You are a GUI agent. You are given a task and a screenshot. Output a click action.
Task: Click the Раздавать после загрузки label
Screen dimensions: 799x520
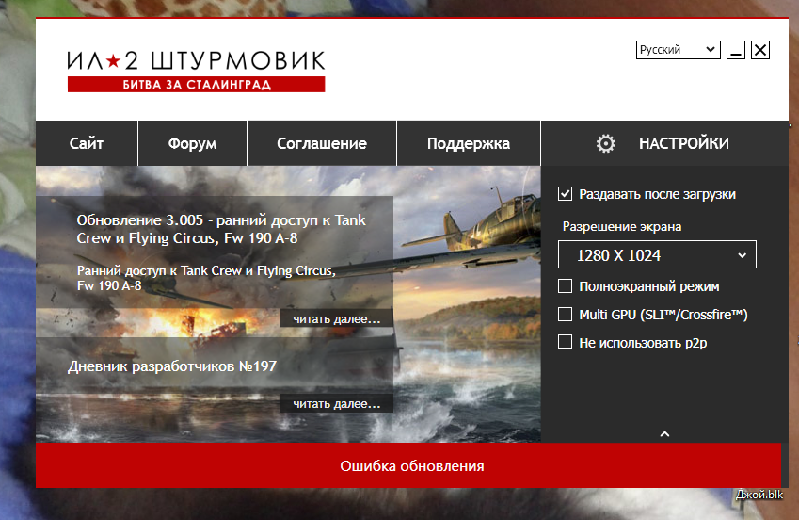tap(657, 194)
